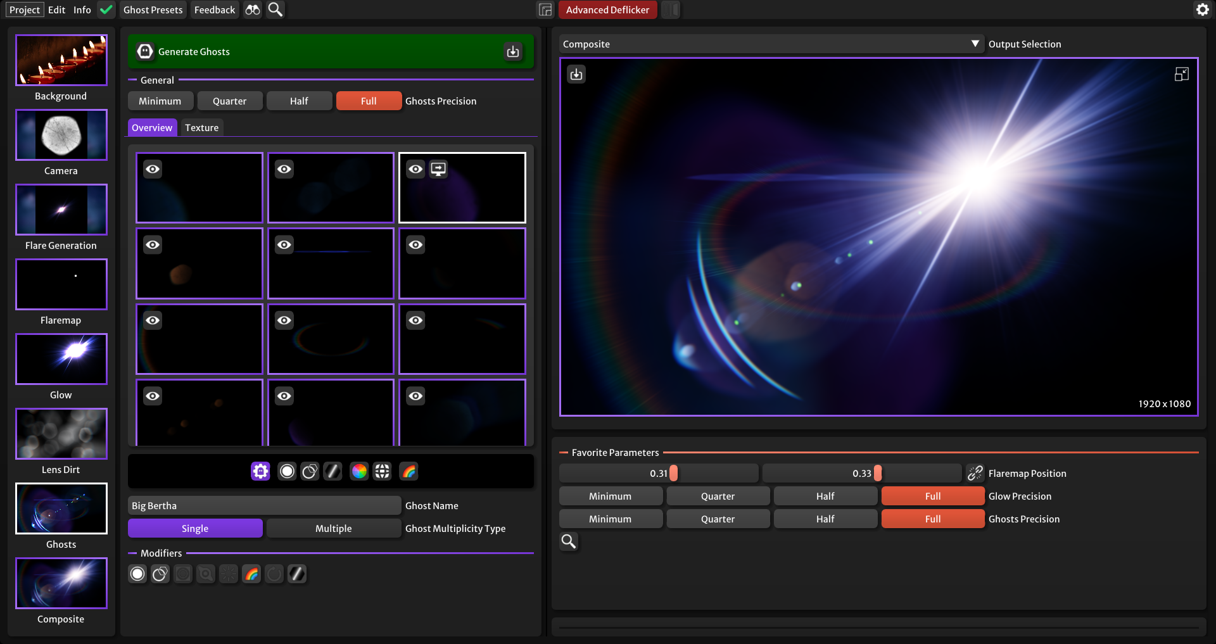Toggle eye on last ghost in bottom row
This screenshot has height=644, width=1216.
[x=415, y=396]
